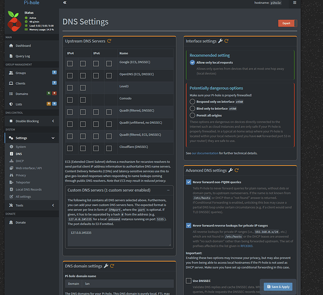323x295 pixels.
Task: Click reset icon beside DNS domain settings
Action: coord(112,266)
